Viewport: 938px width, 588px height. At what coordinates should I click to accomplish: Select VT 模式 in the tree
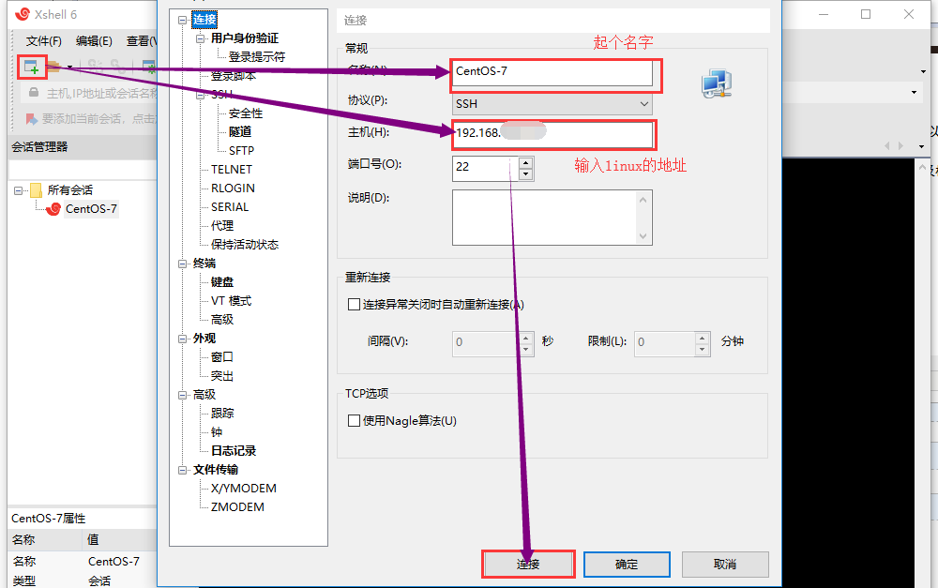click(x=231, y=301)
